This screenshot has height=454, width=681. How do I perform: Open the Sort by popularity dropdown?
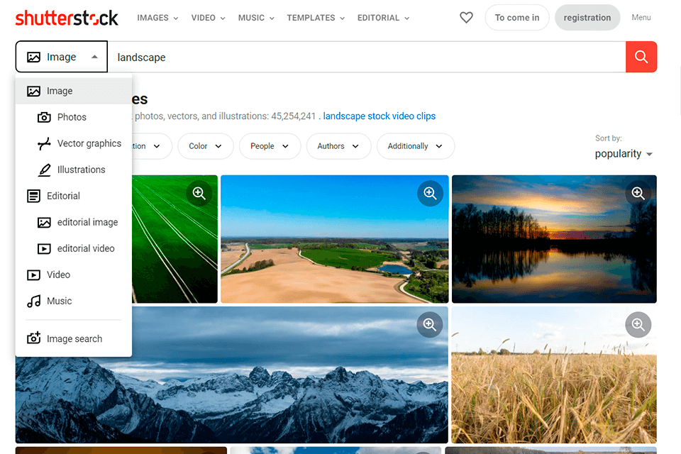(x=623, y=153)
